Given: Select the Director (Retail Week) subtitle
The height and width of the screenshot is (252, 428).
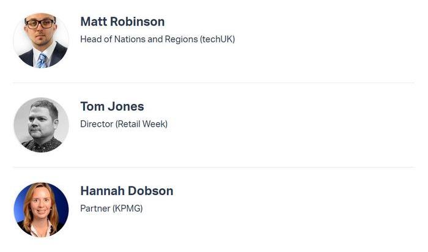Looking at the screenshot, I should click(x=124, y=124).
